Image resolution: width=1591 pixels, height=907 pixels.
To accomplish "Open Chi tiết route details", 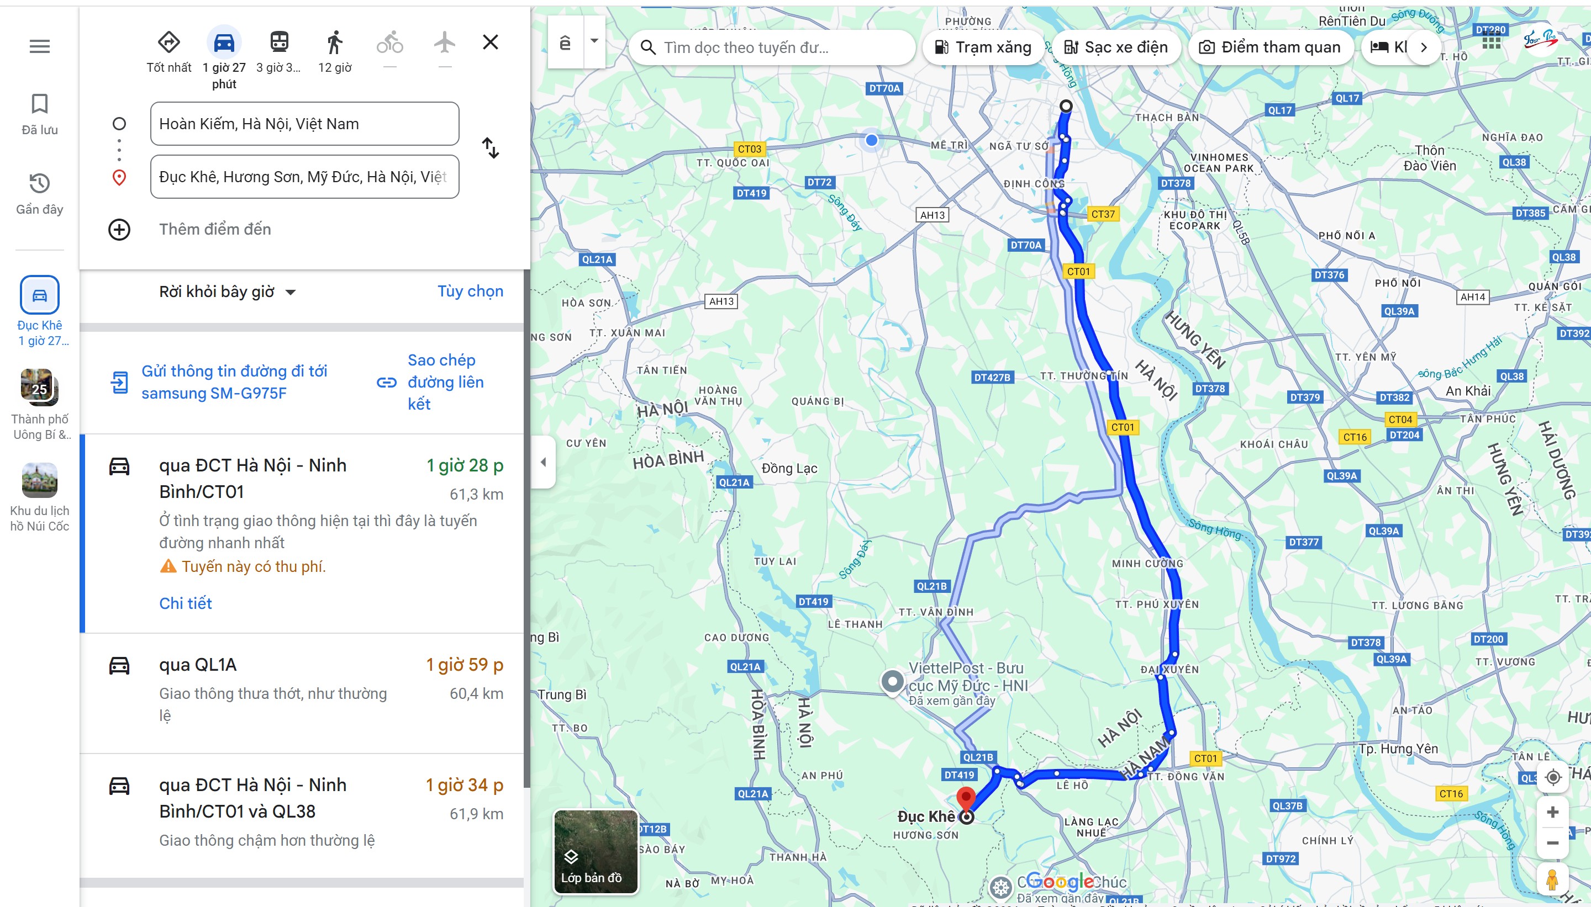I will point(185,603).
